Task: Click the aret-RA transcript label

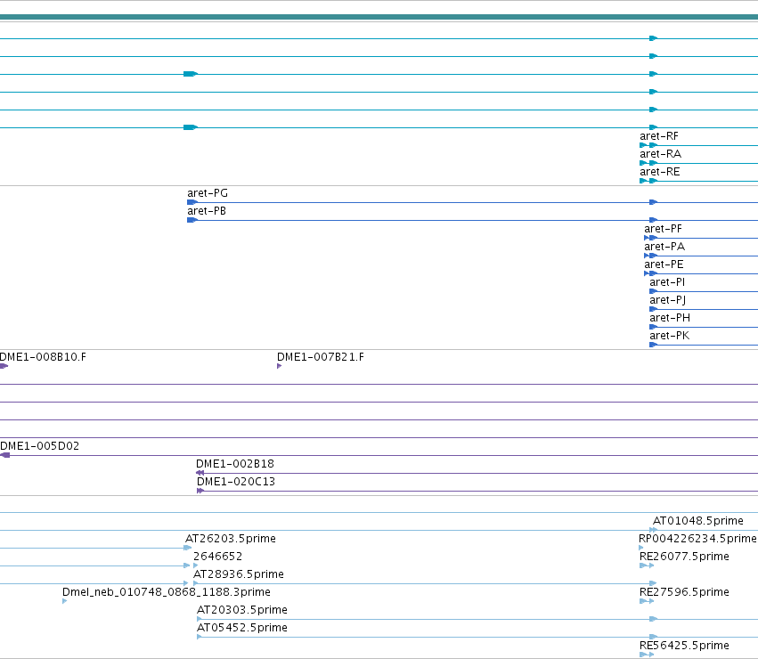Action: (660, 154)
